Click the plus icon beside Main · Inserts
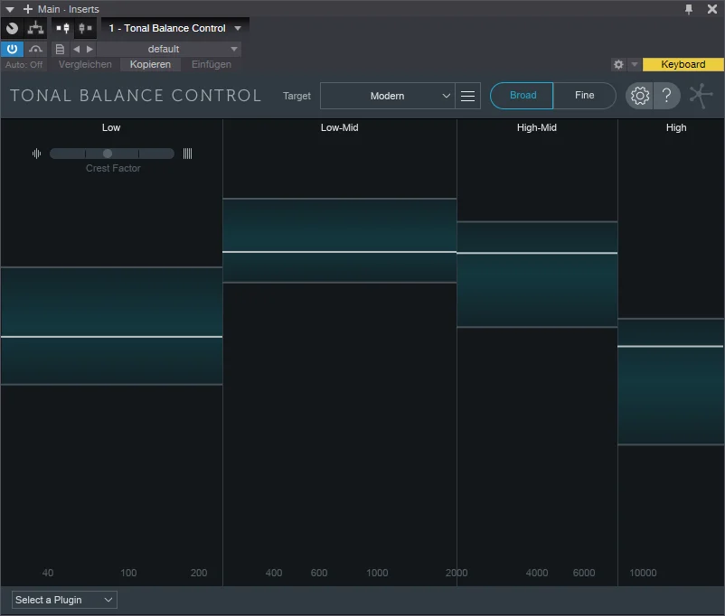Screen dimensions: 725x616 (28, 9)
